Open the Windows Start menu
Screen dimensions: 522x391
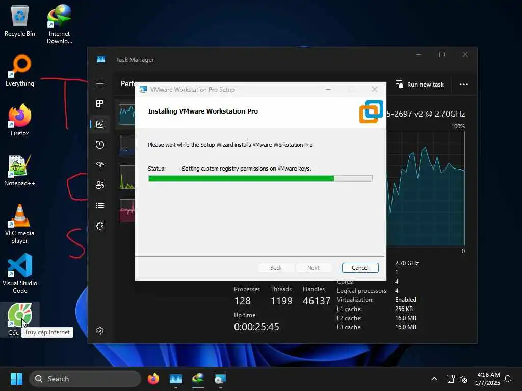point(16,379)
